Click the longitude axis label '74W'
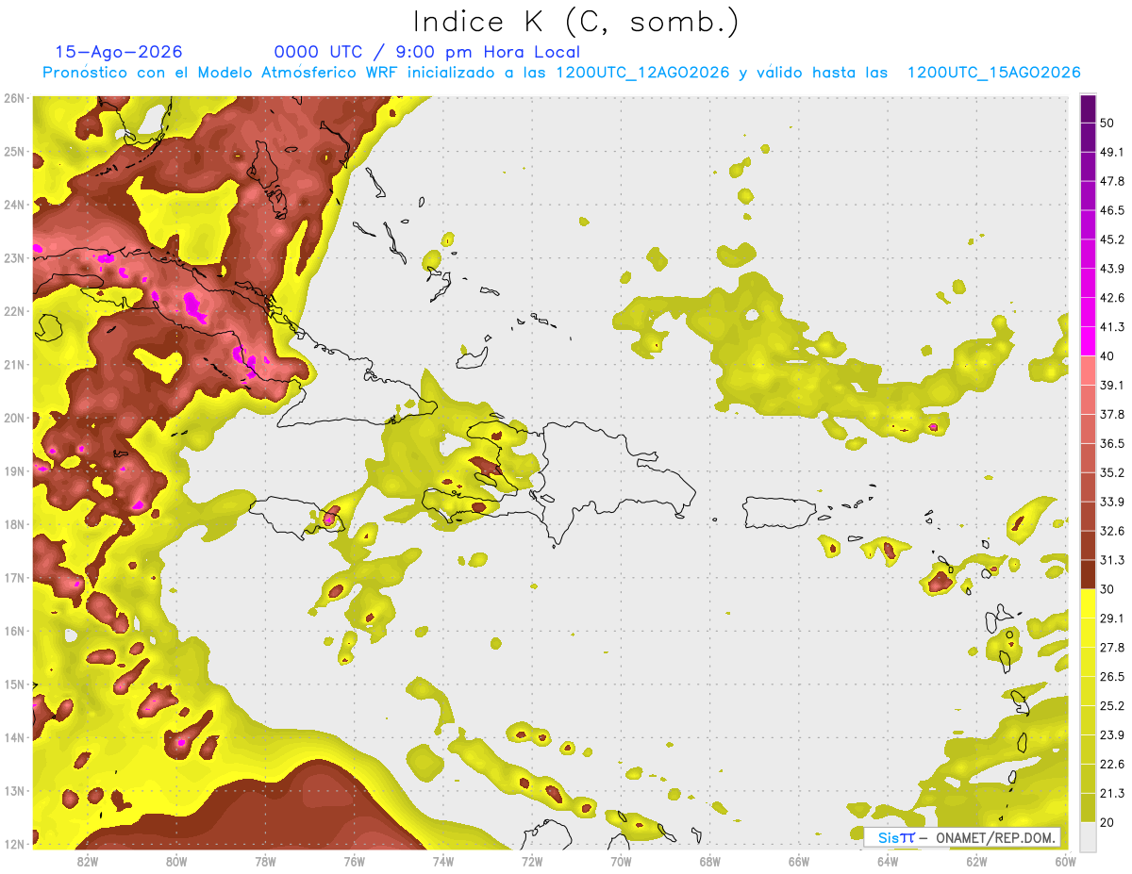Screen dimensions: 1132x874 (443, 861)
